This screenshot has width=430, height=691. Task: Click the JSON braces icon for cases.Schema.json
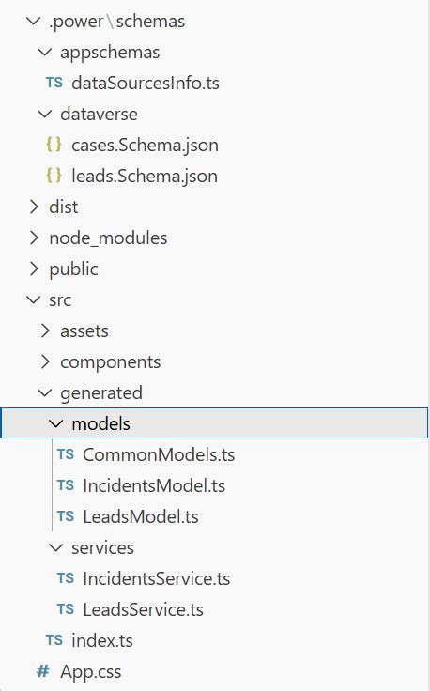tap(54, 145)
